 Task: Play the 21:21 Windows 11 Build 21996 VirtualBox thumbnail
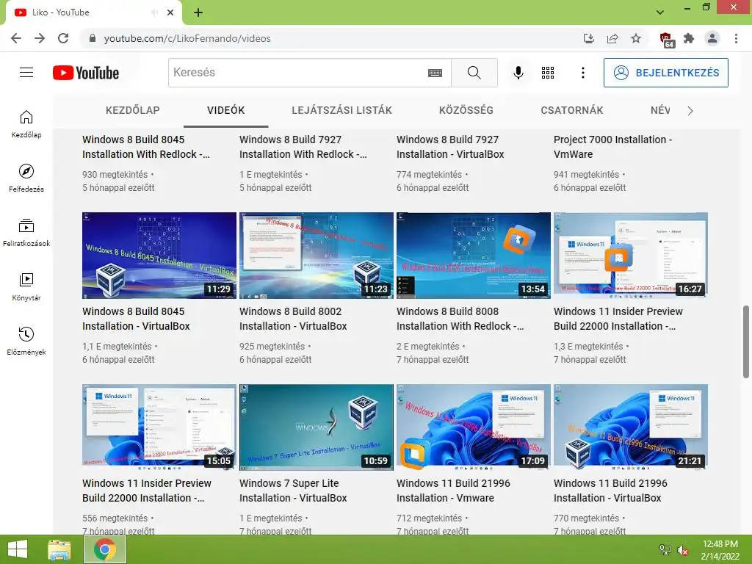coord(631,427)
